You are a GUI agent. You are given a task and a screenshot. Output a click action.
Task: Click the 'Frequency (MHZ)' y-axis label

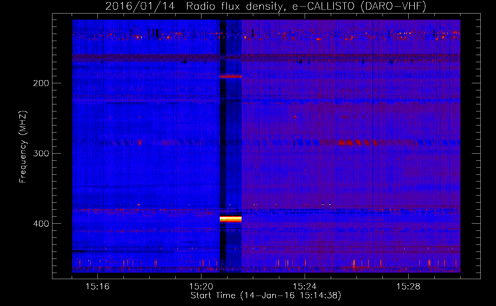pyautogui.click(x=23, y=147)
